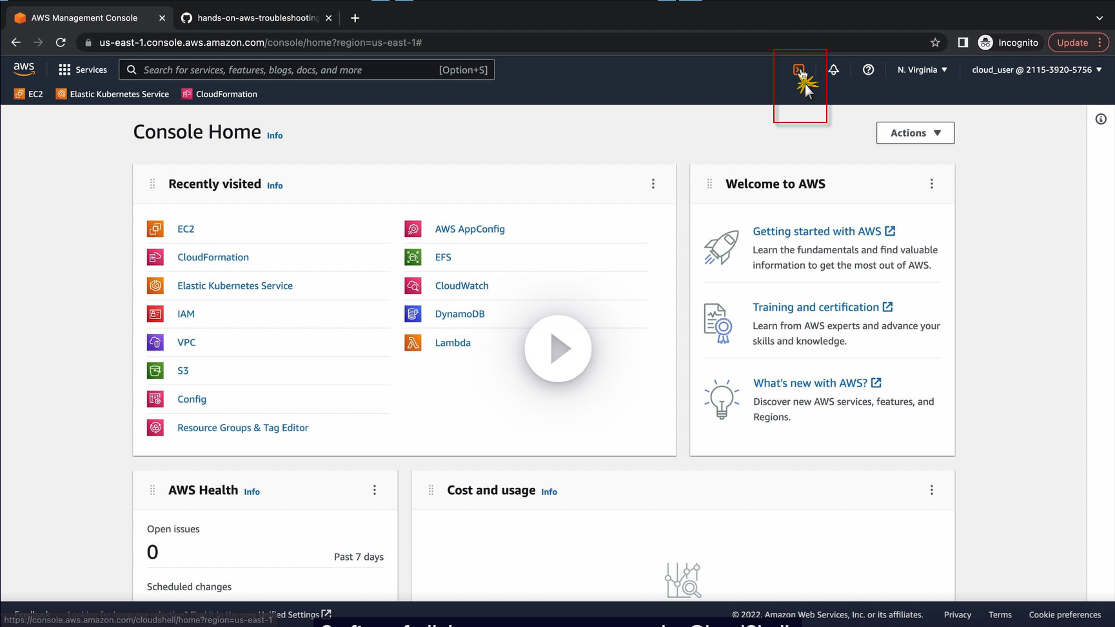Focus the AWS services search box

tap(307, 70)
